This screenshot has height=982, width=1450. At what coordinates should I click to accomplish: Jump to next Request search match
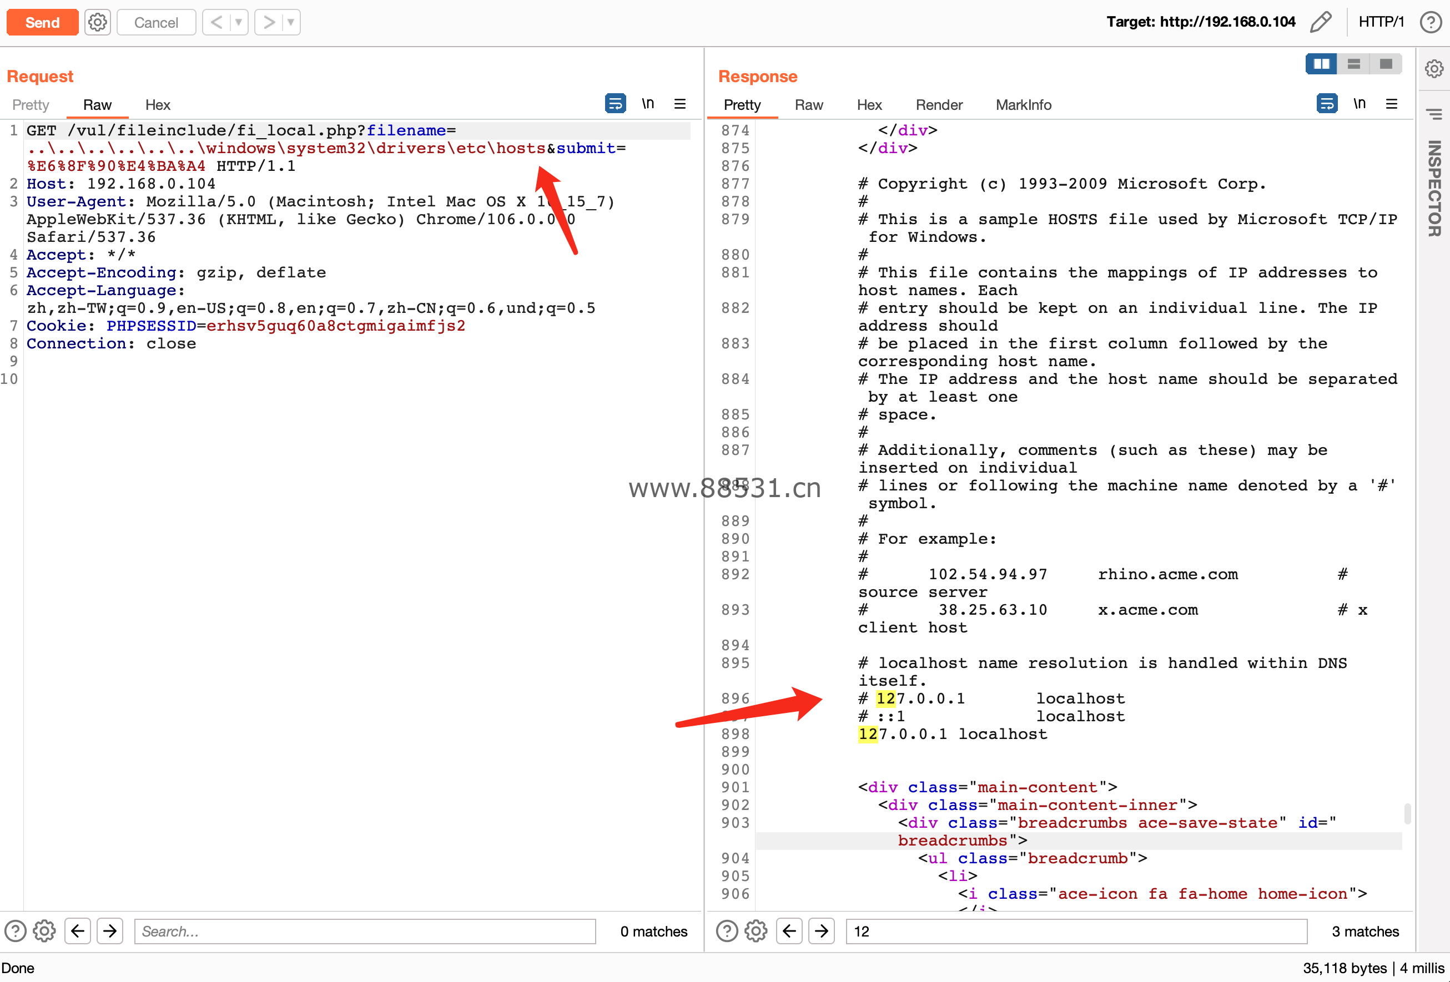(110, 931)
